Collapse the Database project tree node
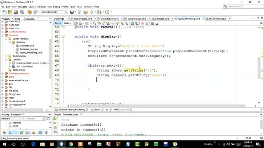 click(2, 35)
